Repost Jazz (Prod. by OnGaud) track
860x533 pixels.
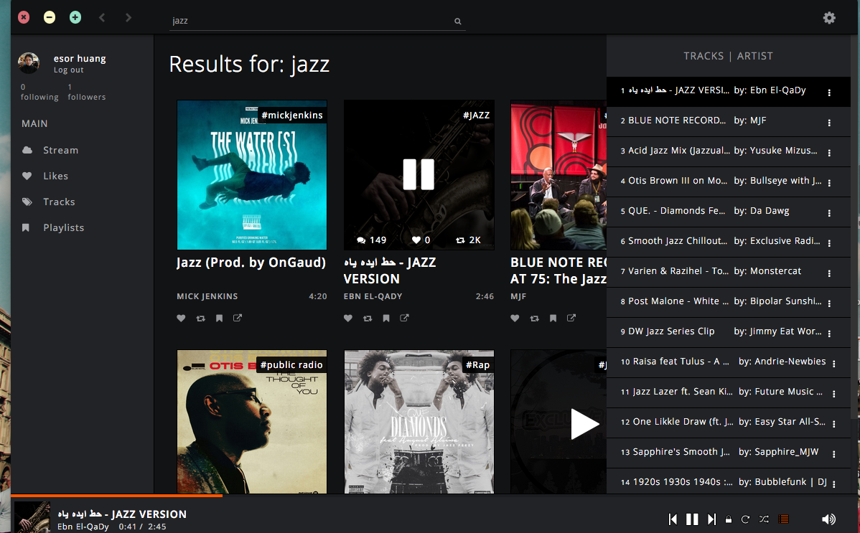pyautogui.click(x=201, y=318)
